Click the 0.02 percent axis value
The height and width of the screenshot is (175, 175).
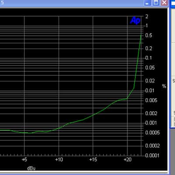(x=150, y=80)
